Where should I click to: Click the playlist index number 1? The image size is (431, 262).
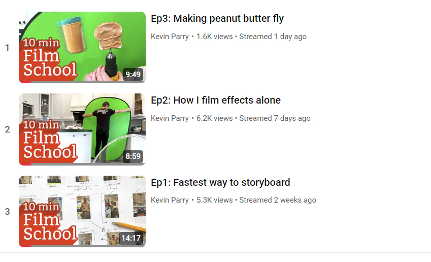(8, 48)
